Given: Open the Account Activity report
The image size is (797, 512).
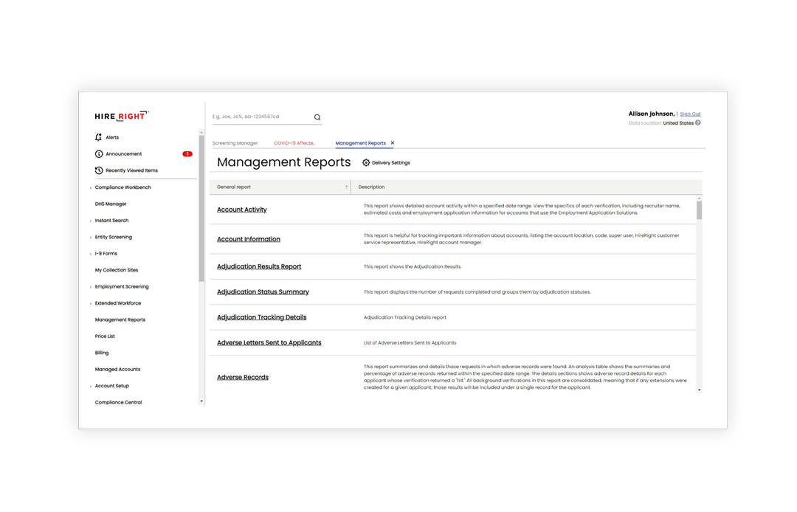Looking at the screenshot, I should click(x=241, y=209).
